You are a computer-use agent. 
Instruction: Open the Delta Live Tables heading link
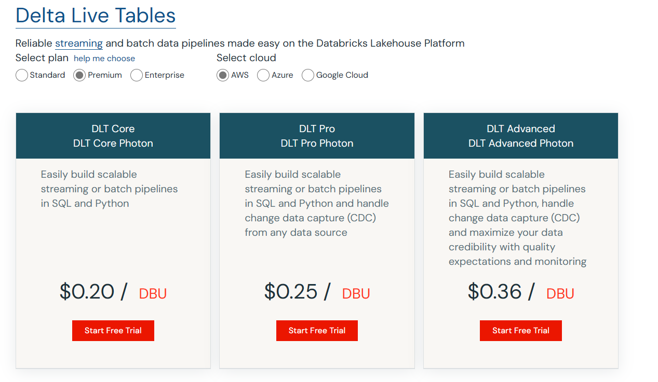pos(96,16)
